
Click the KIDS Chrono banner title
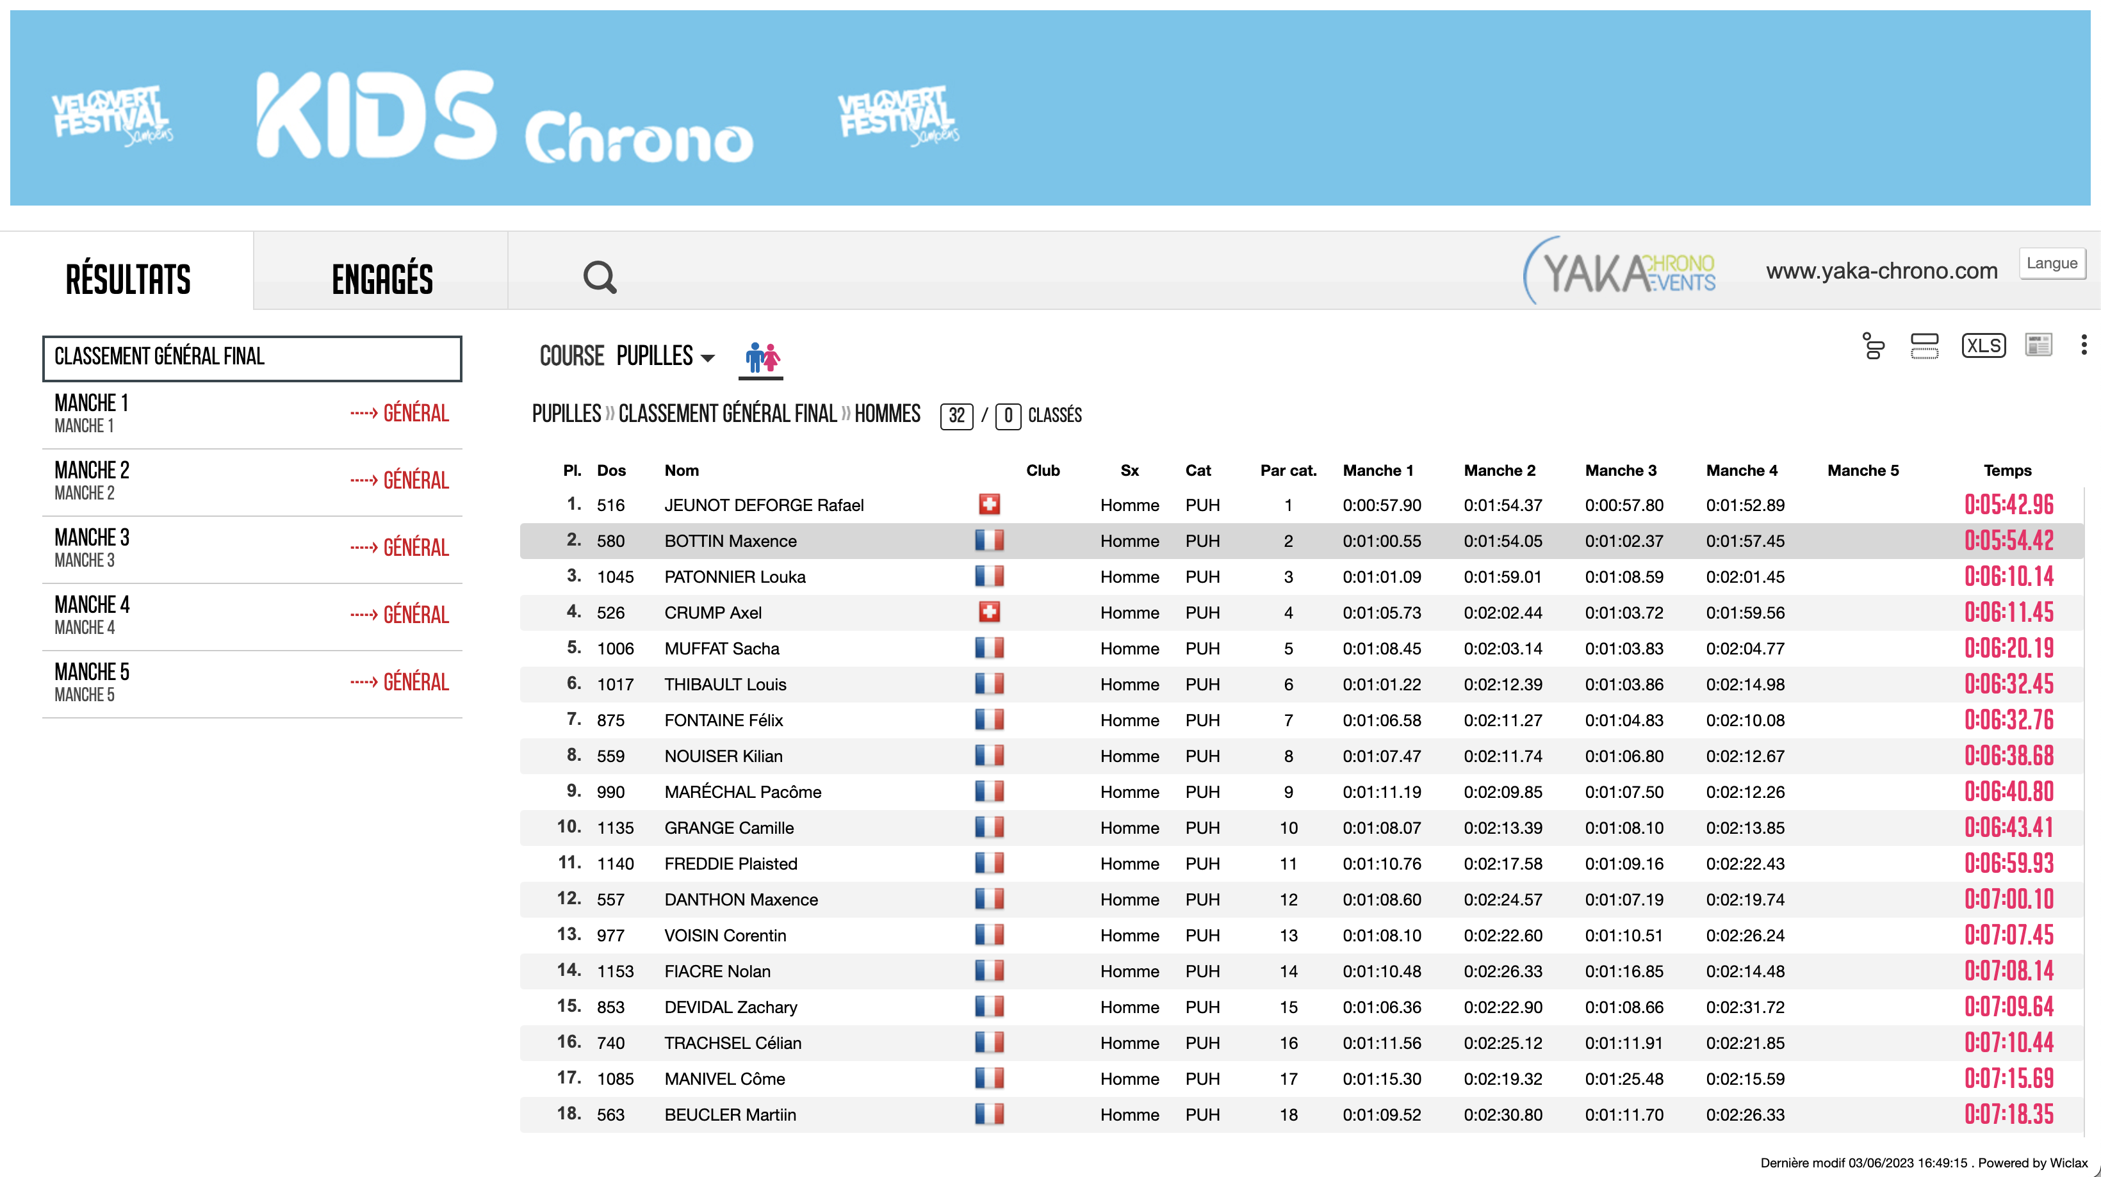pyautogui.click(x=504, y=117)
